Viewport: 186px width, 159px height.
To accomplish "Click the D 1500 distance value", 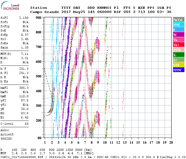I will coord(69,150).
